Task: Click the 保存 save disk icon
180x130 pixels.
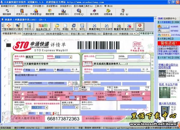Action: tap(82, 27)
